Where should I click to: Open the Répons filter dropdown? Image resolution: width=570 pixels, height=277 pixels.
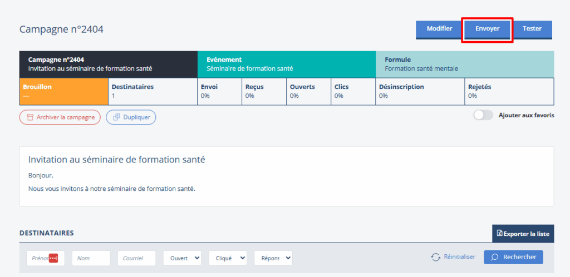pyautogui.click(x=273, y=258)
